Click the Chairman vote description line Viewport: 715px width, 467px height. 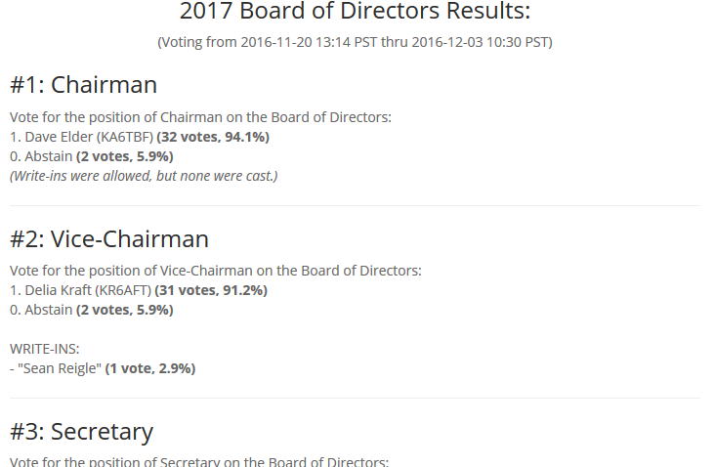[200, 117]
